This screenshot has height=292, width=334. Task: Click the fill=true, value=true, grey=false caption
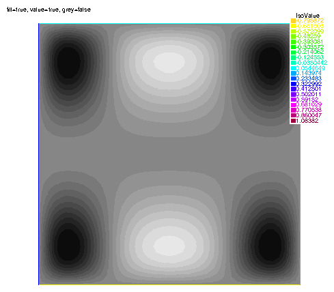pyautogui.click(x=48, y=10)
